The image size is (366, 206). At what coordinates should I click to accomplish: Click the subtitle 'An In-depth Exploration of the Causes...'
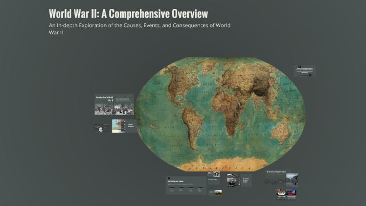pos(139,29)
